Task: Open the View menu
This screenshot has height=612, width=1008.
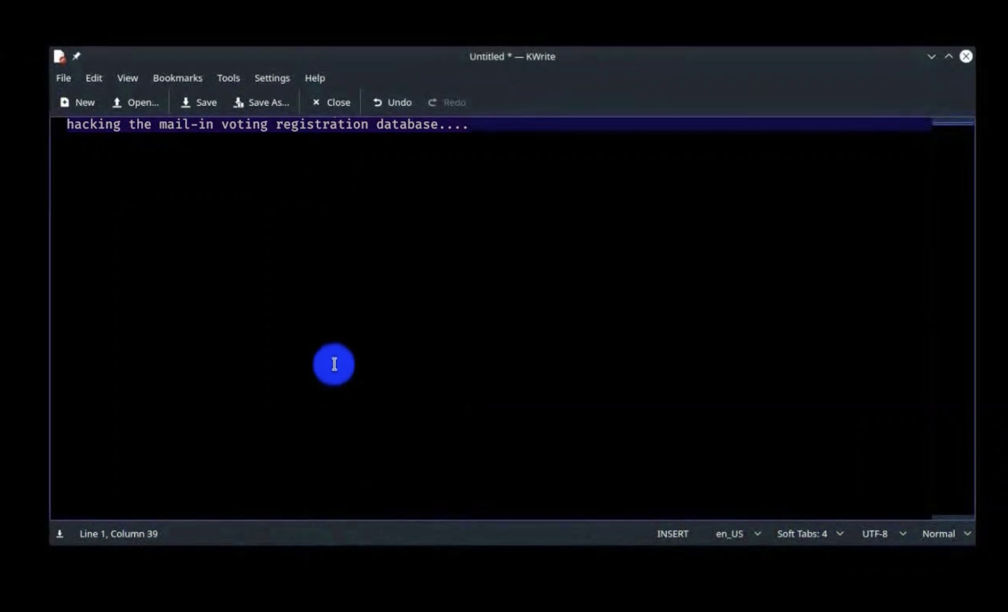Action: 127,78
